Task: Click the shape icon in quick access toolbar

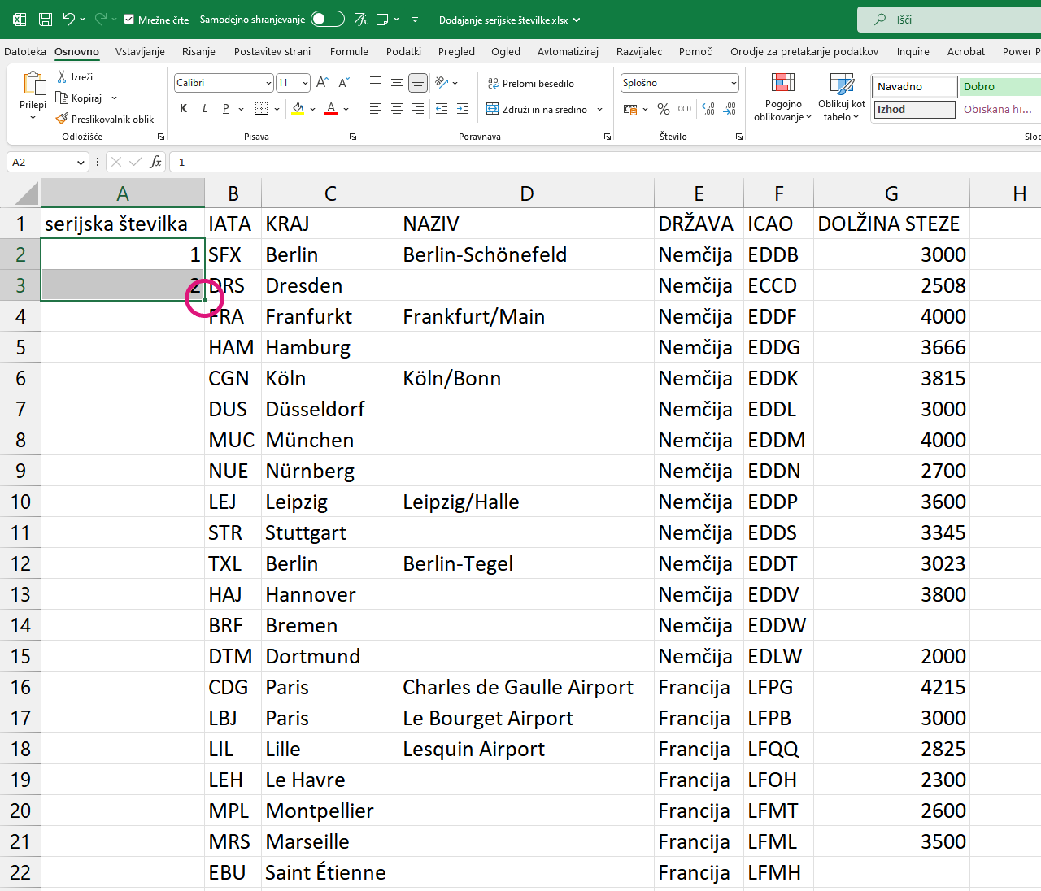Action: [x=382, y=20]
